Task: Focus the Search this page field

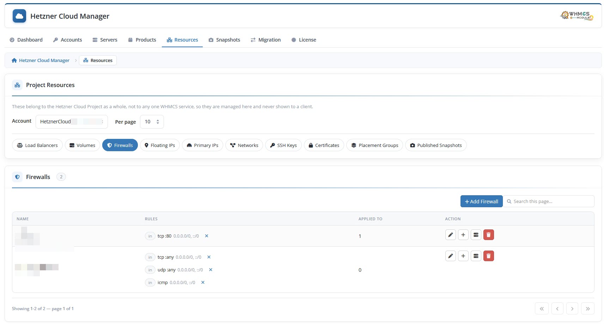Action: 549,201
